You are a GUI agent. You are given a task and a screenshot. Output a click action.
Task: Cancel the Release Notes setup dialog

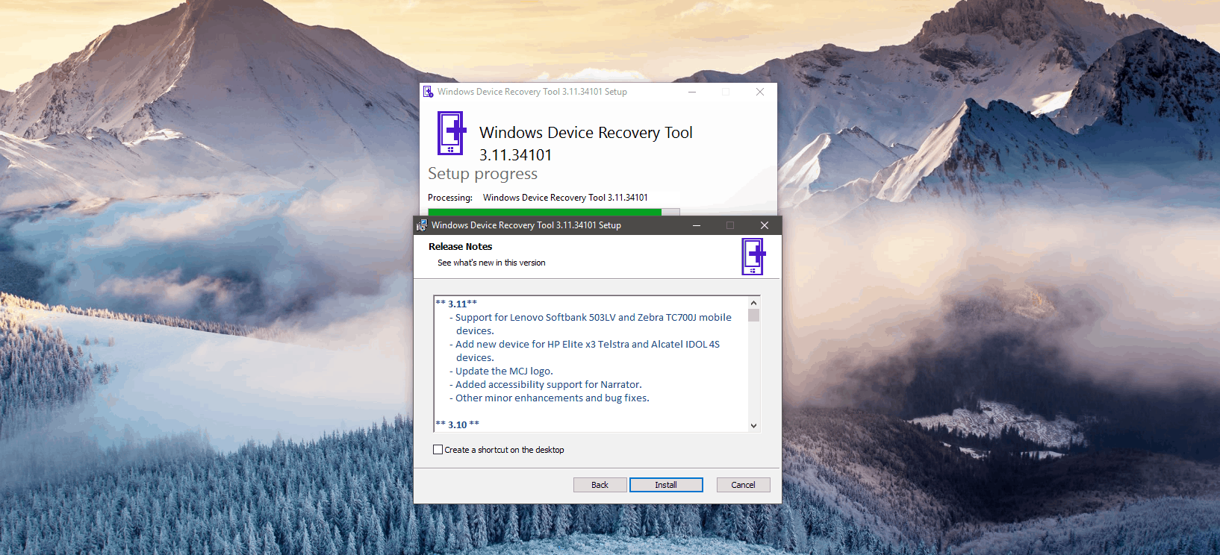point(743,485)
